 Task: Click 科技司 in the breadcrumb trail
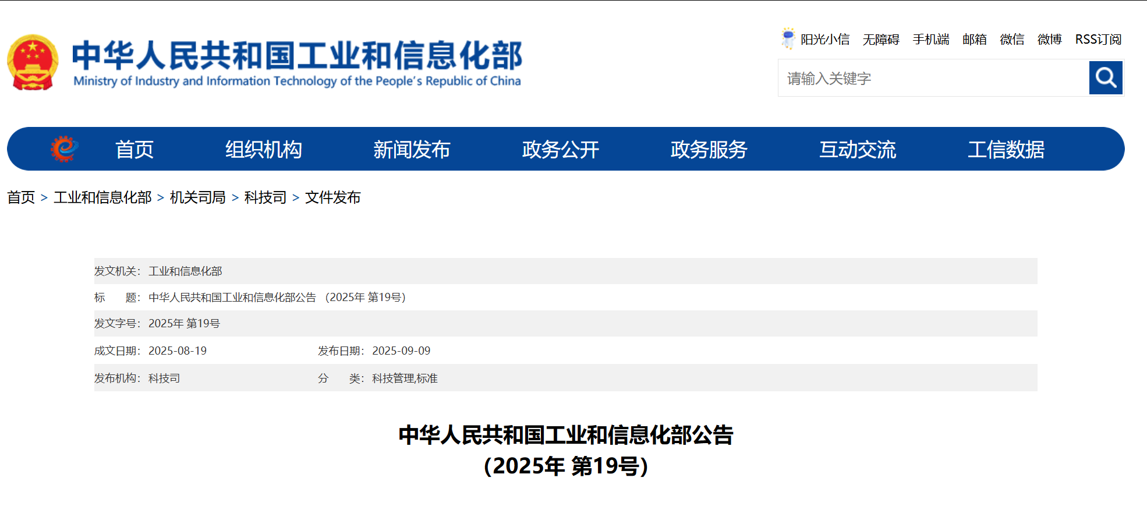click(x=265, y=197)
